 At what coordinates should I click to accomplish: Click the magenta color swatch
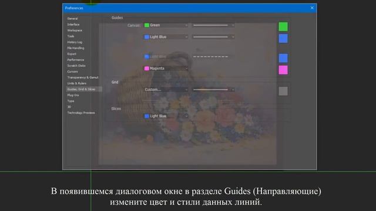[283, 70]
